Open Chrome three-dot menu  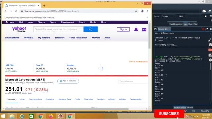147,11
